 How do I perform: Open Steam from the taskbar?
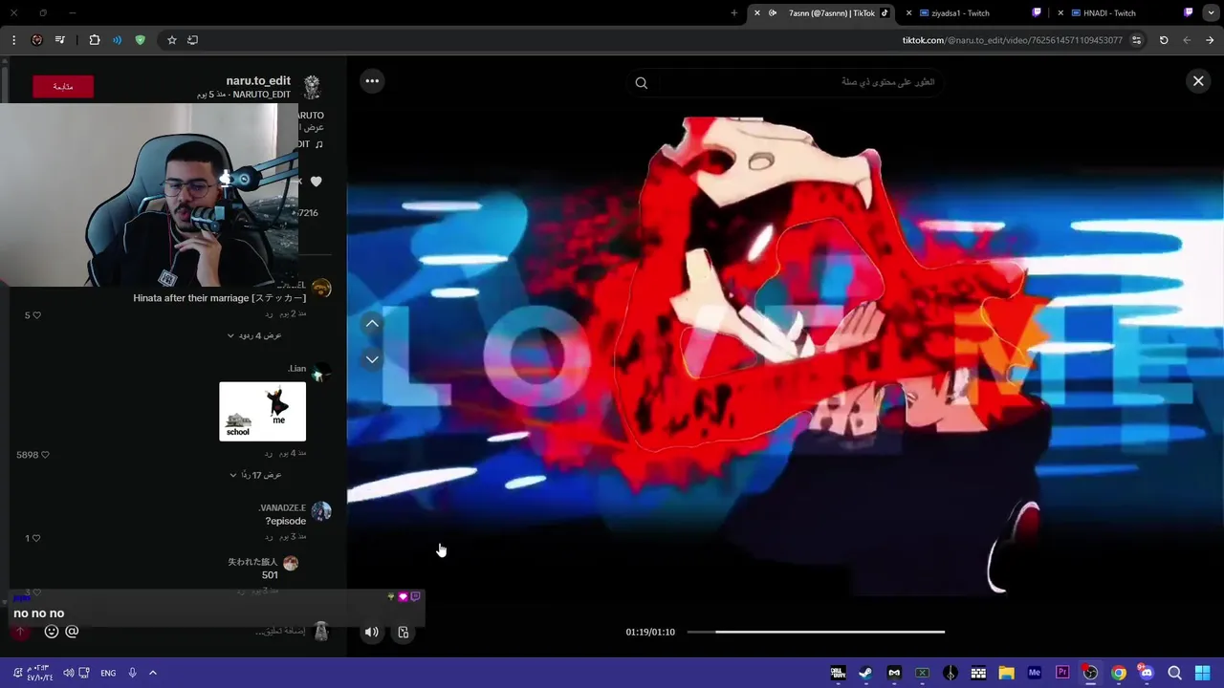[x=865, y=673]
